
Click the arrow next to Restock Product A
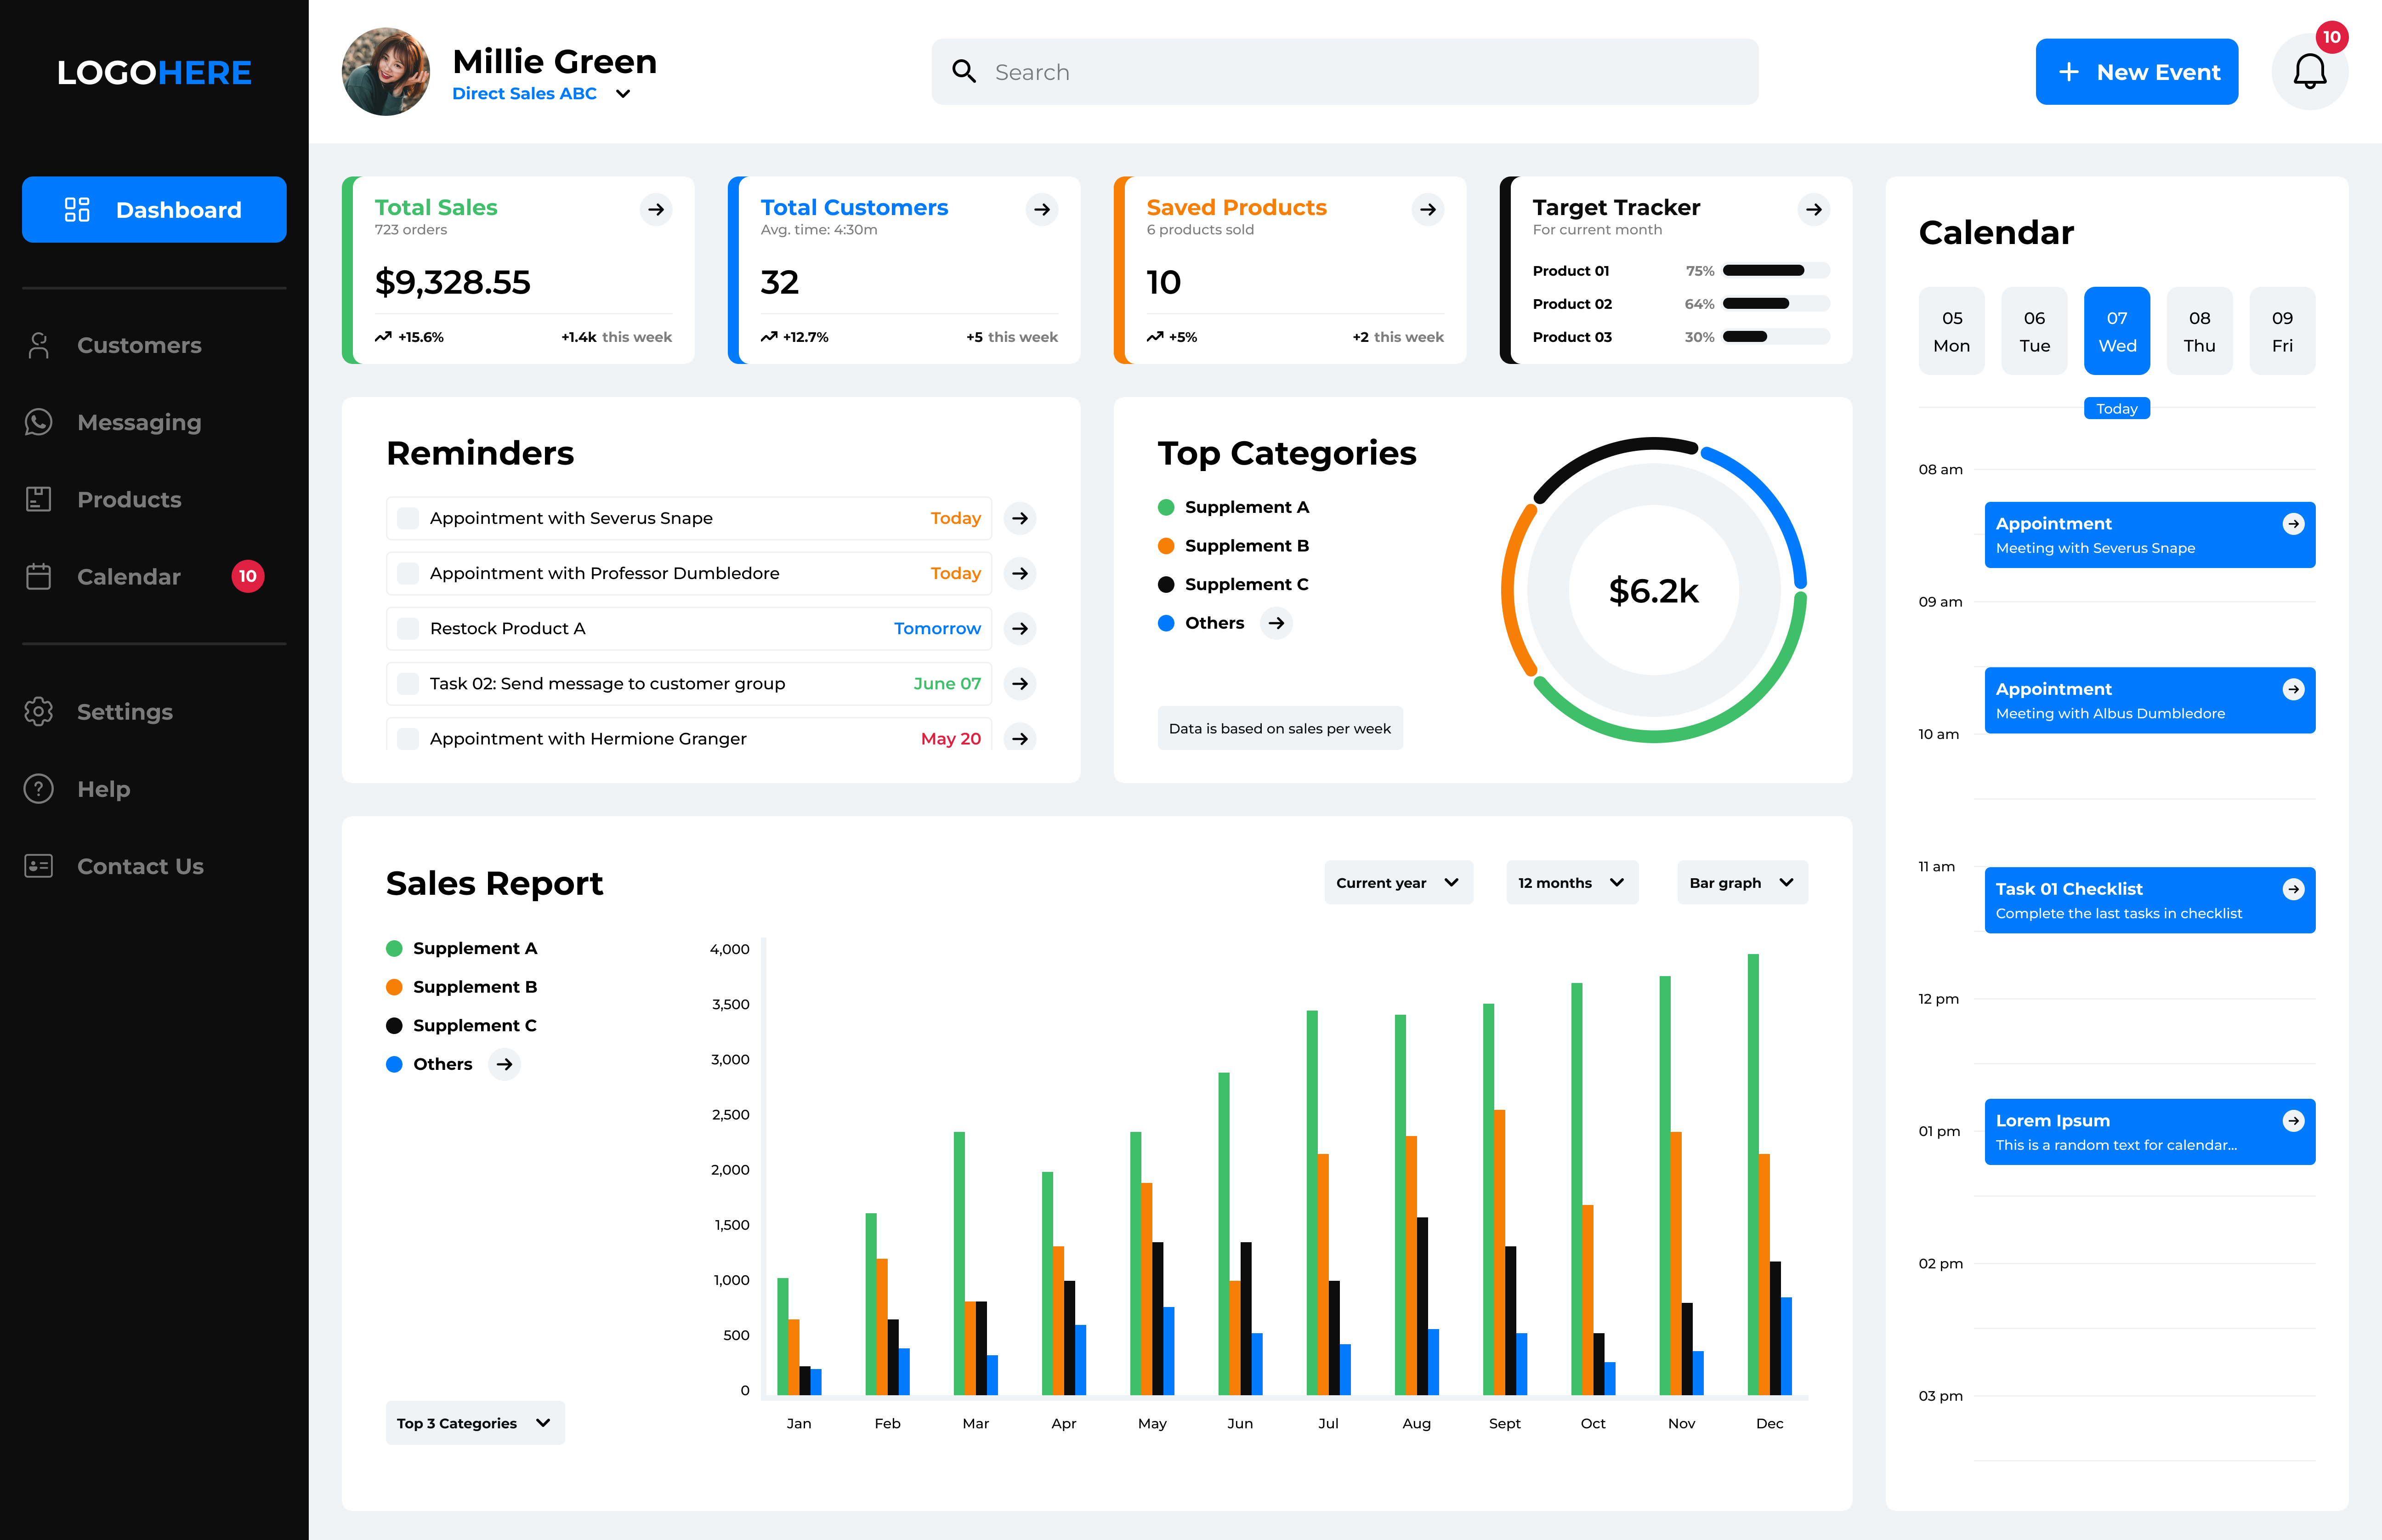[1020, 628]
